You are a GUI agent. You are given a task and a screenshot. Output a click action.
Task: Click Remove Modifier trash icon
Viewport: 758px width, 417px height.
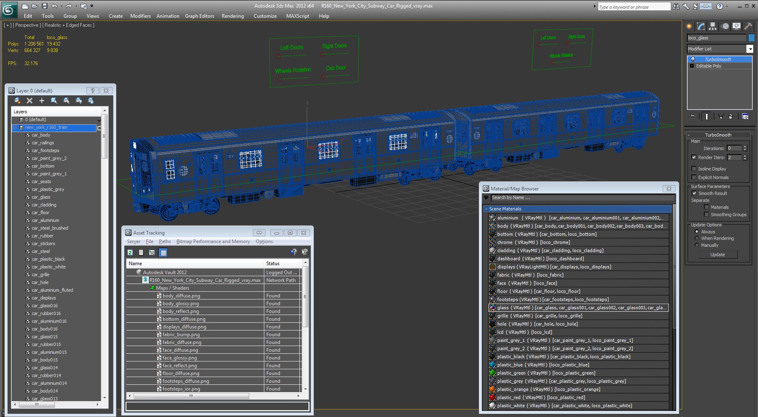pyautogui.click(x=730, y=116)
